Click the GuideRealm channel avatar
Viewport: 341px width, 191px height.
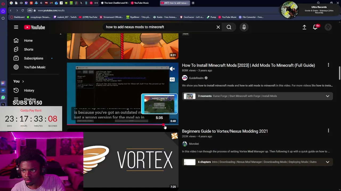[185, 78]
